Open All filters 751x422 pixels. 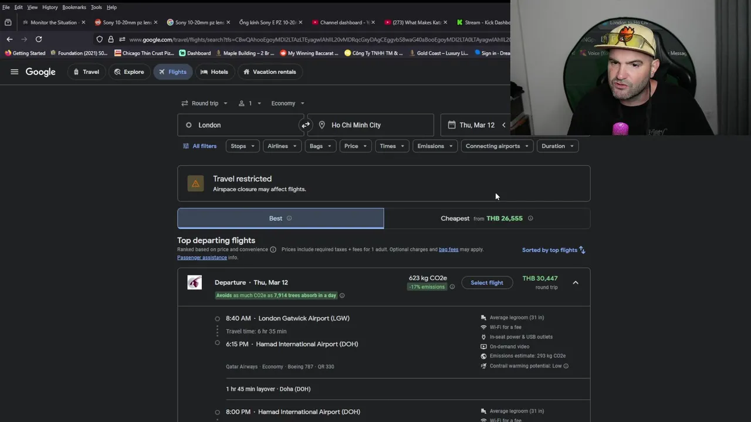coord(199,146)
